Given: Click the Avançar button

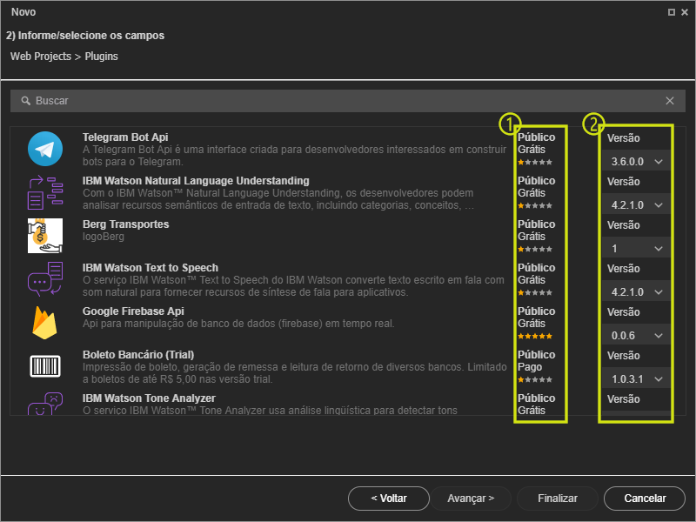Looking at the screenshot, I should [471, 499].
